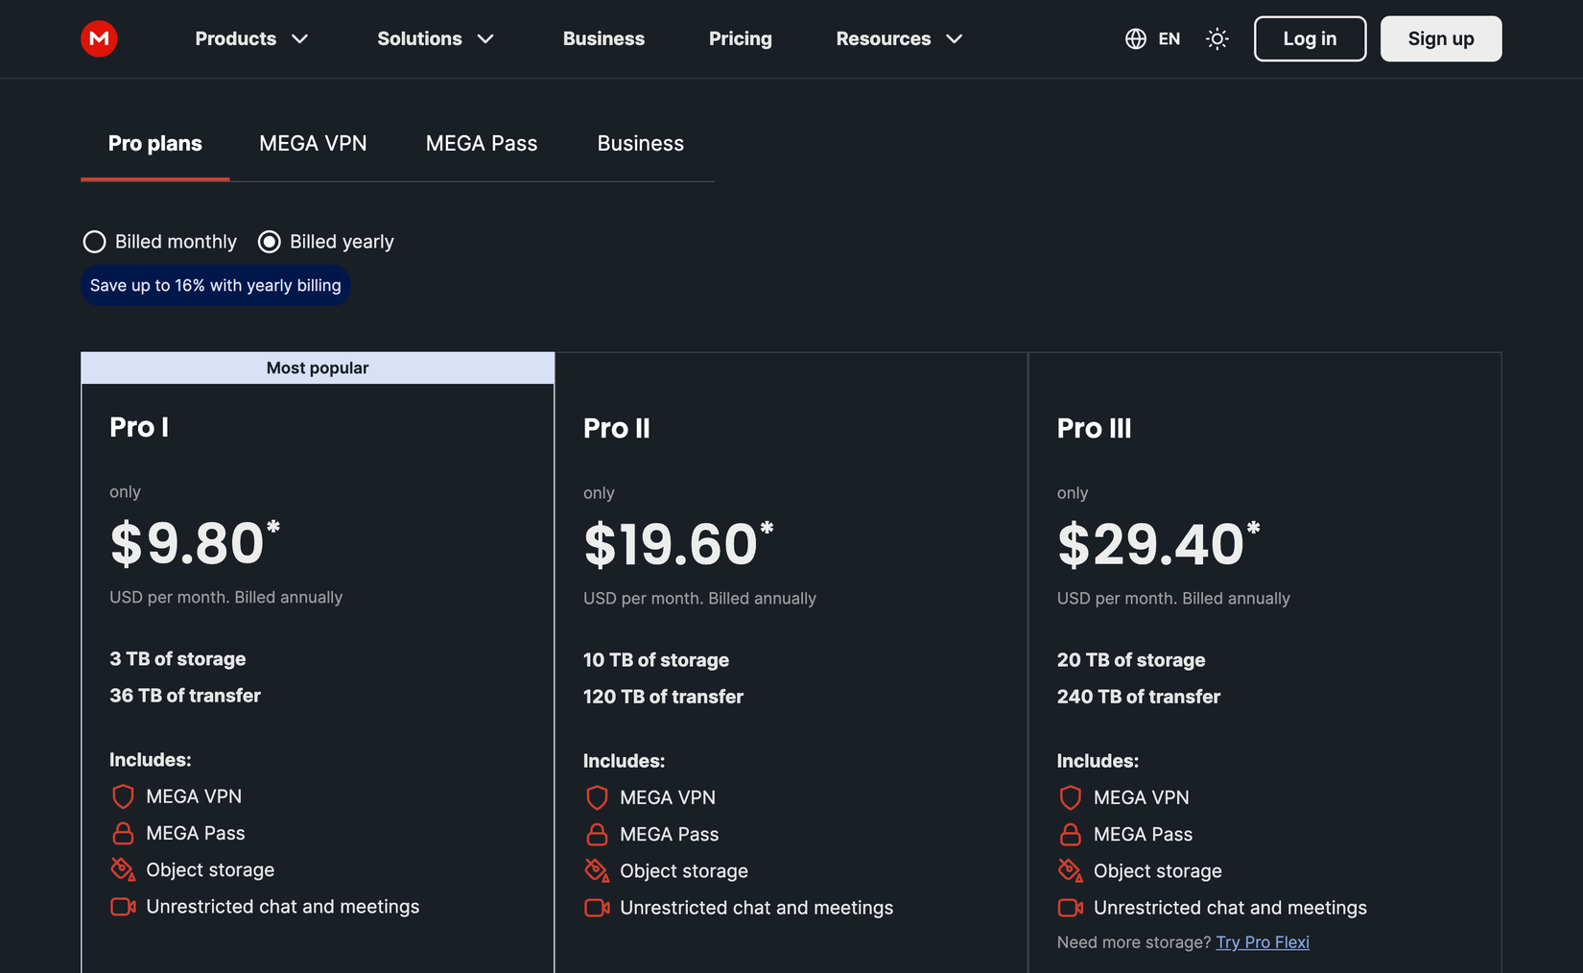Click chat and meetings camera icon in Pro III
This screenshot has height=973, width=1583.
(1071, 907)
